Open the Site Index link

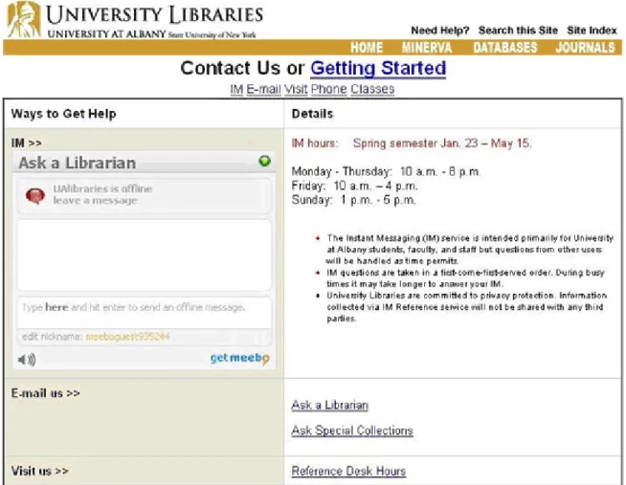pos(592,31)
